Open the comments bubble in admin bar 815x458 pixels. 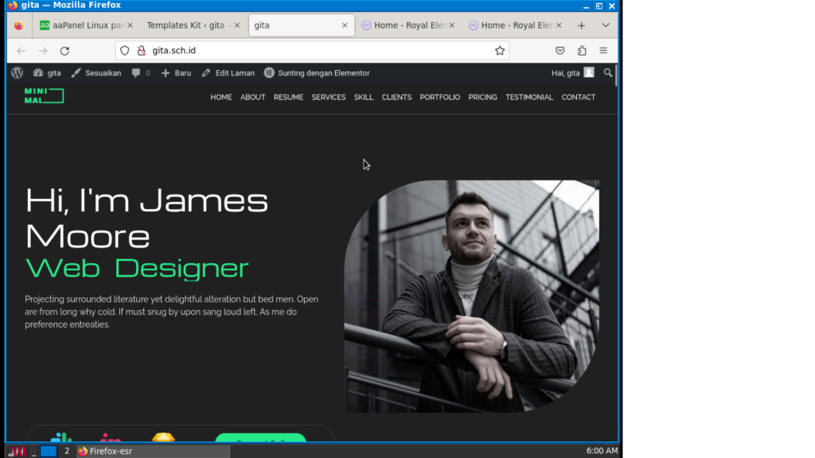[140, 73]
